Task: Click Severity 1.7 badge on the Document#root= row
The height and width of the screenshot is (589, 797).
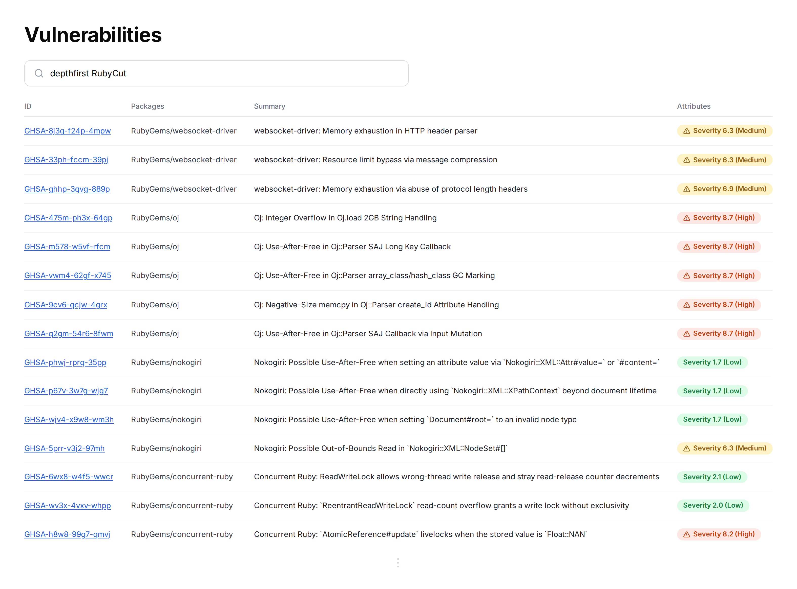Action: click(712, 420)
